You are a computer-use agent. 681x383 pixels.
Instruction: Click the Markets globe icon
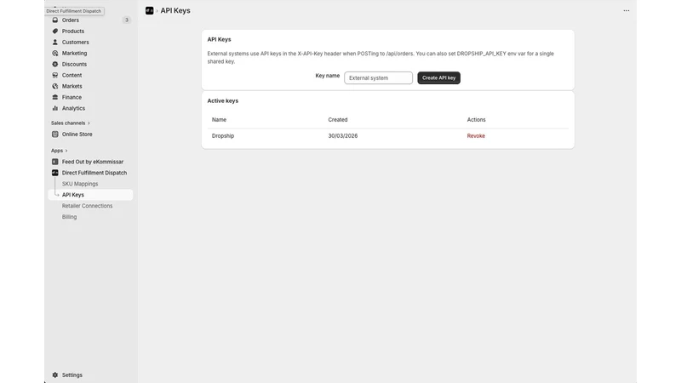pos(55,87)
